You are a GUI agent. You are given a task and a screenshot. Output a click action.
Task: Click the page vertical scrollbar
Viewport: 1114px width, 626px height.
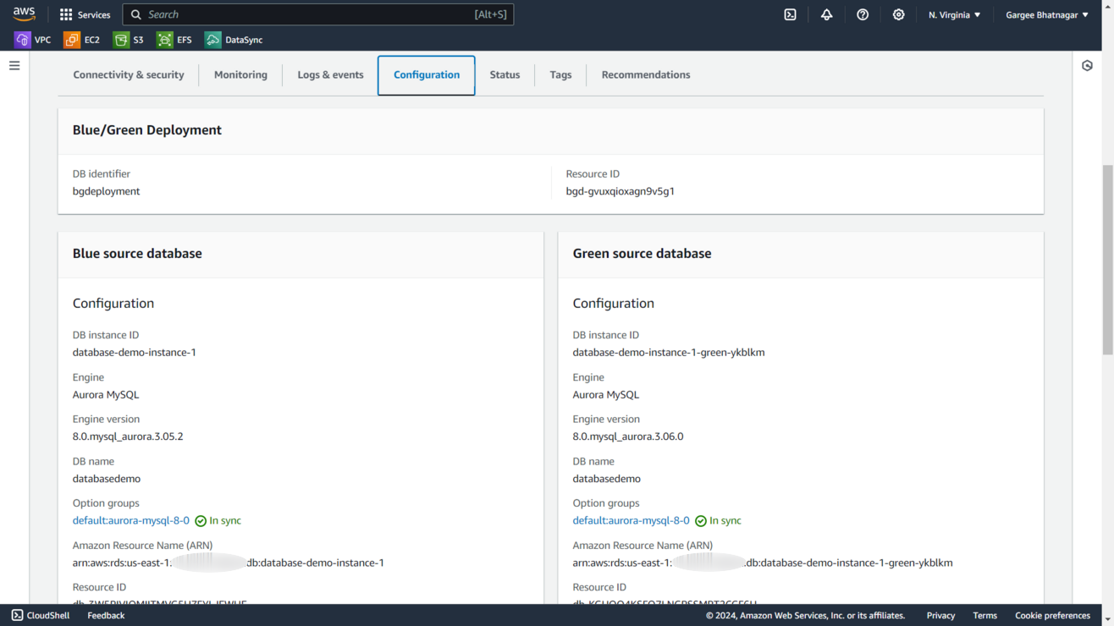pos(1107,260)
